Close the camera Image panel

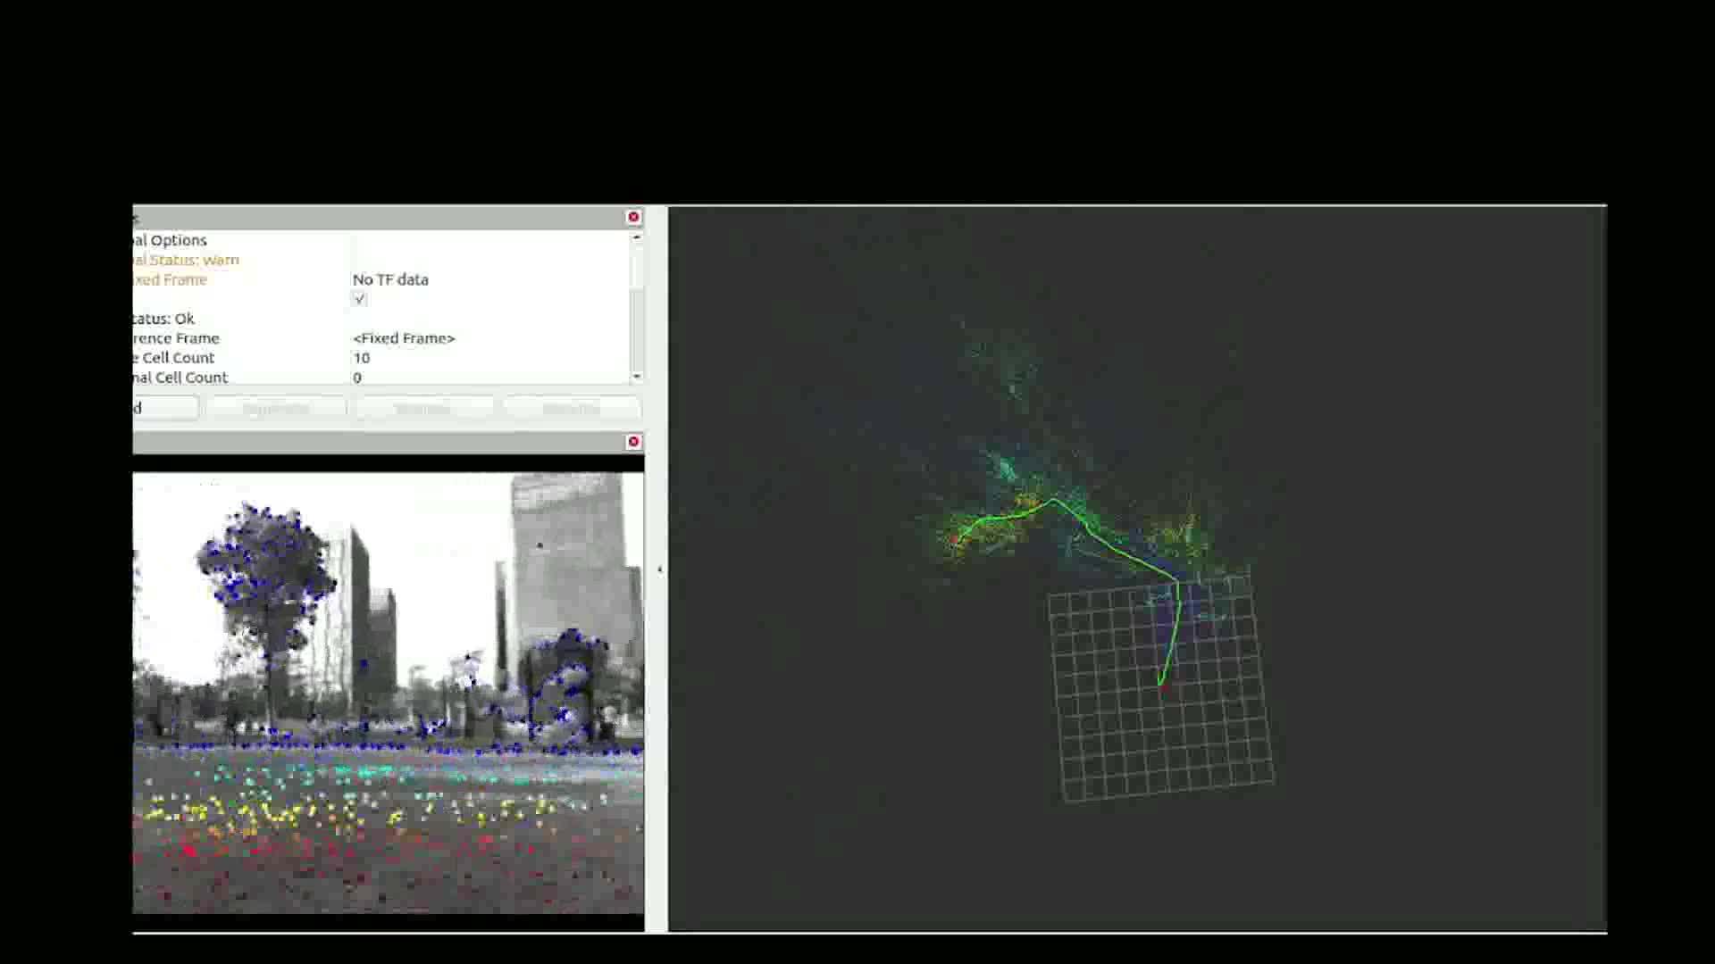tap(633, 442)
